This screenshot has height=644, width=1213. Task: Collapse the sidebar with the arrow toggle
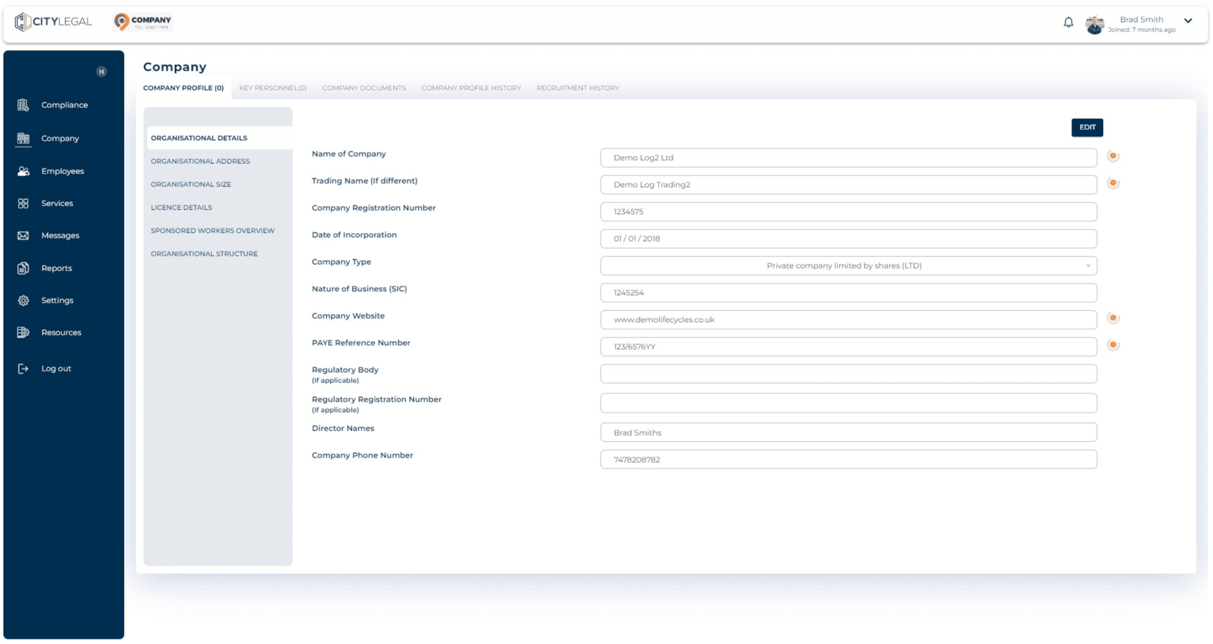pos(102,71)
